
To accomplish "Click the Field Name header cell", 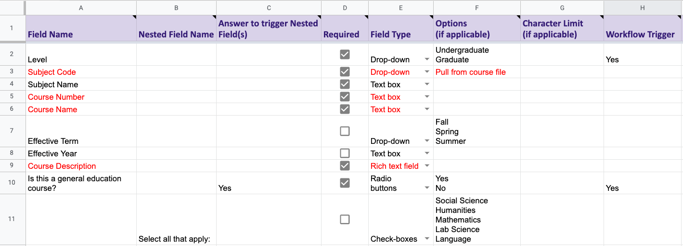I will point(81,29).
